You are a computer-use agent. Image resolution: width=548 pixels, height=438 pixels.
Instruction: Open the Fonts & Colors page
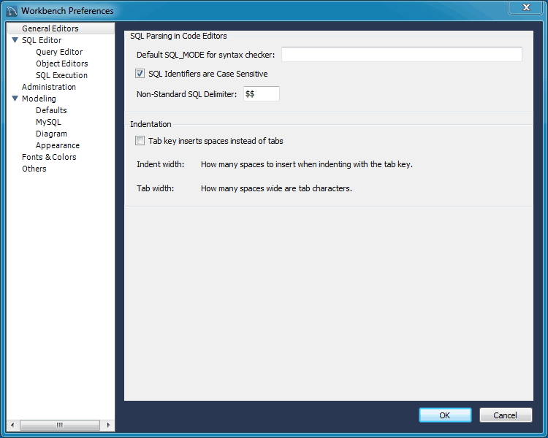(49, 157)
